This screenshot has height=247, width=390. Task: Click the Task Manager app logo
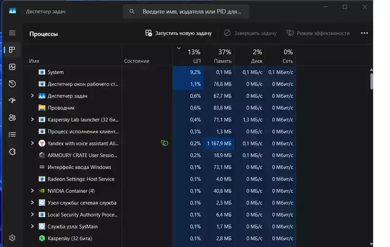click(x=13, y=11)
